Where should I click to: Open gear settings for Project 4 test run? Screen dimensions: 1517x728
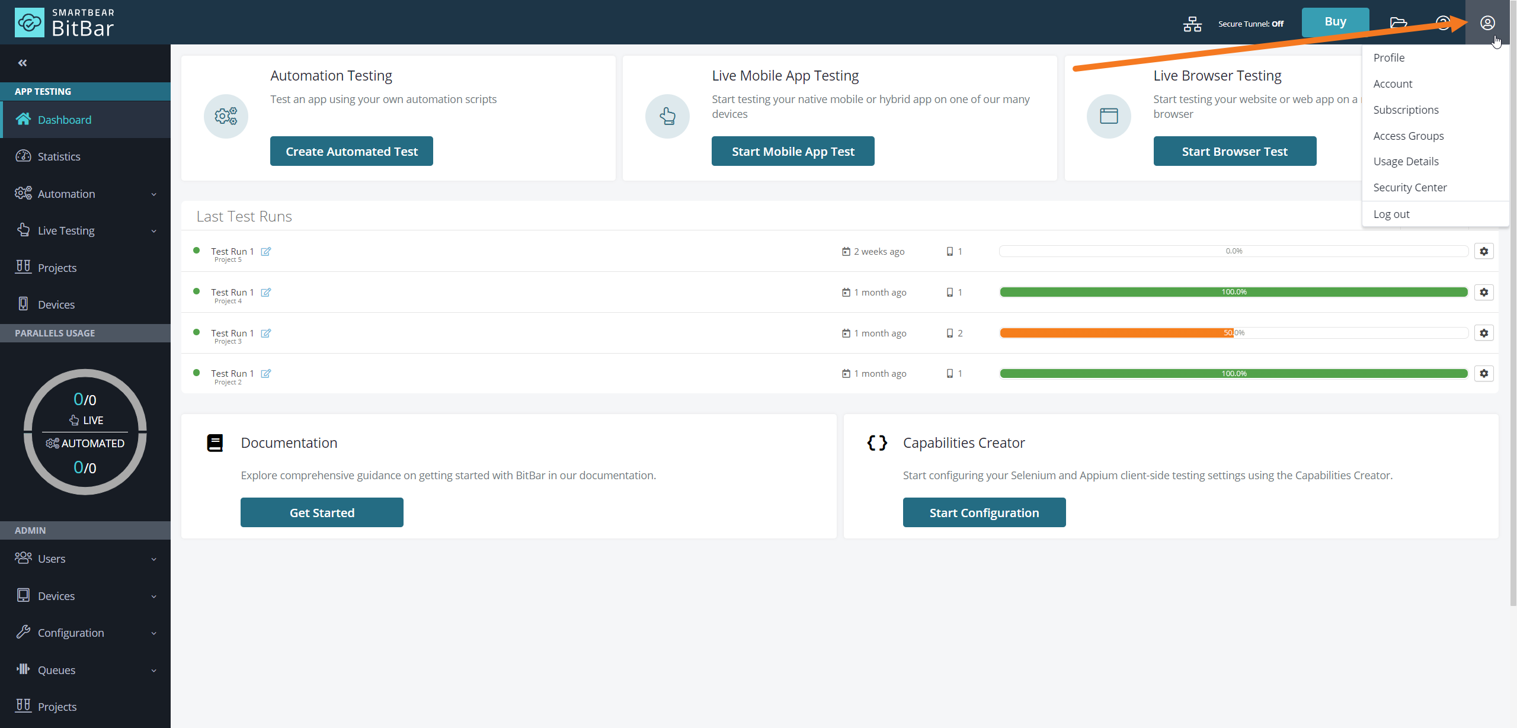click(1484, 292)
